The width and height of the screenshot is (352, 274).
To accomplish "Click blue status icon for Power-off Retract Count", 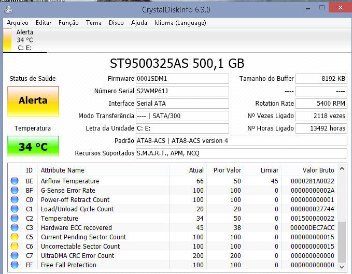I will 15,199.
